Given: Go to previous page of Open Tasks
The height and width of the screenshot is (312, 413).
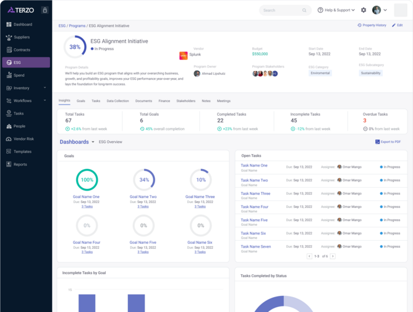Looking at the screenshot, I should click(310, 256).
